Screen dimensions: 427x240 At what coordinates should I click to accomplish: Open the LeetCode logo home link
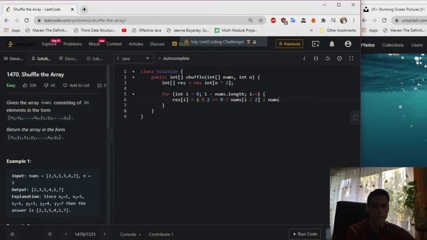(21, 44)
